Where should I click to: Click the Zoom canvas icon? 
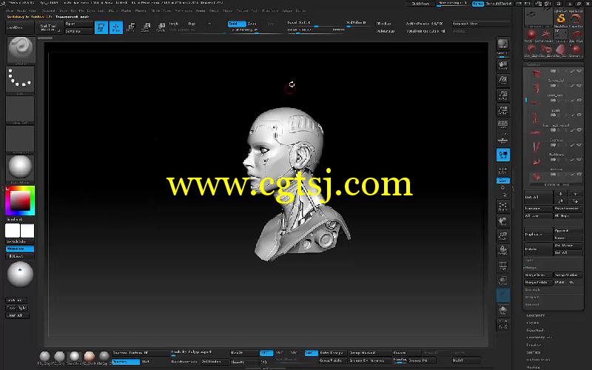(x=502, y=80)
